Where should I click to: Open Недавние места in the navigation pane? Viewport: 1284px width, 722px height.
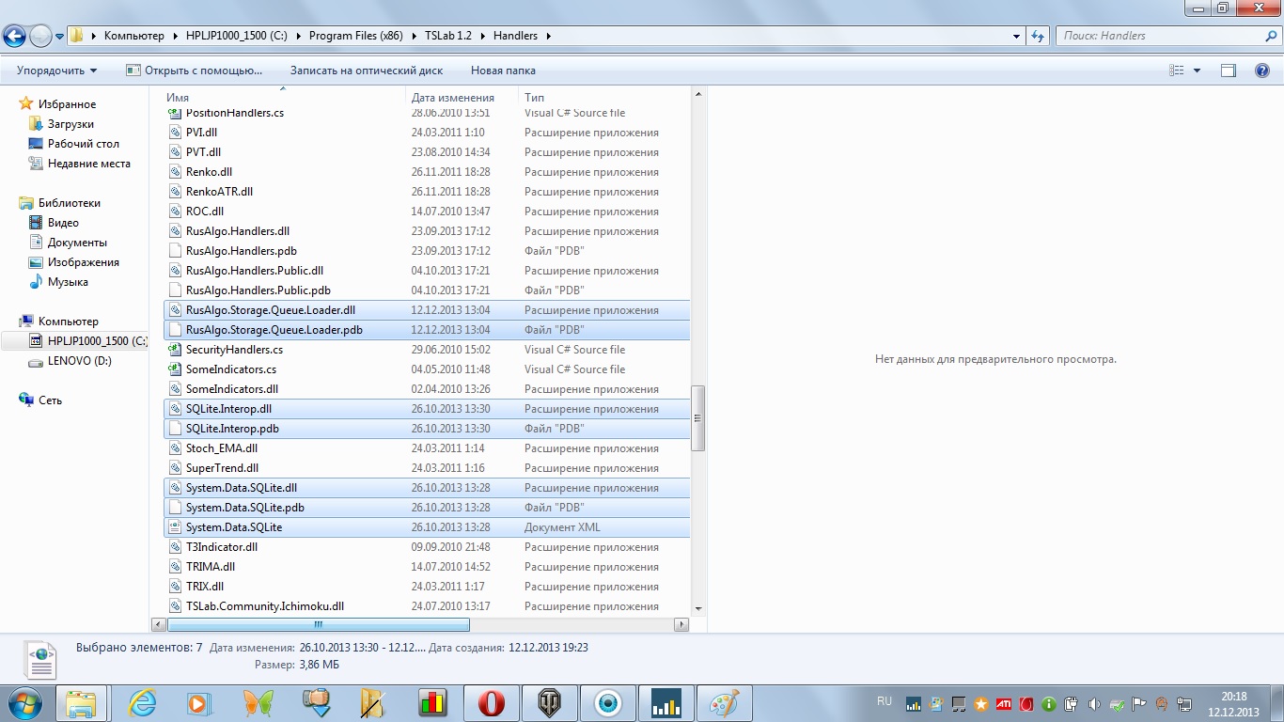(89, 164)
